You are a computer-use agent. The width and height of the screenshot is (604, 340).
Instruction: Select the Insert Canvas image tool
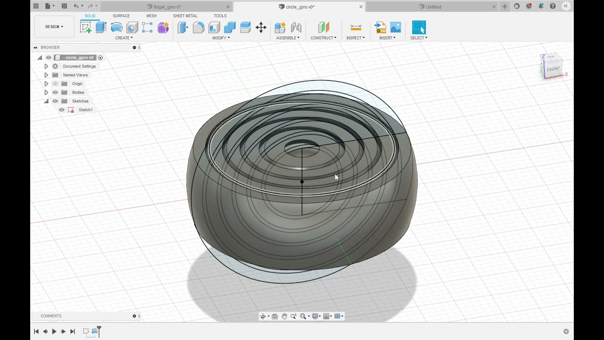[x=395, y=27]
